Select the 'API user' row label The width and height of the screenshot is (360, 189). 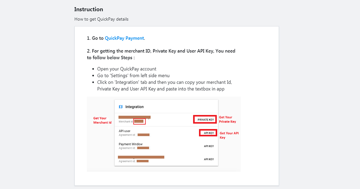124,131
